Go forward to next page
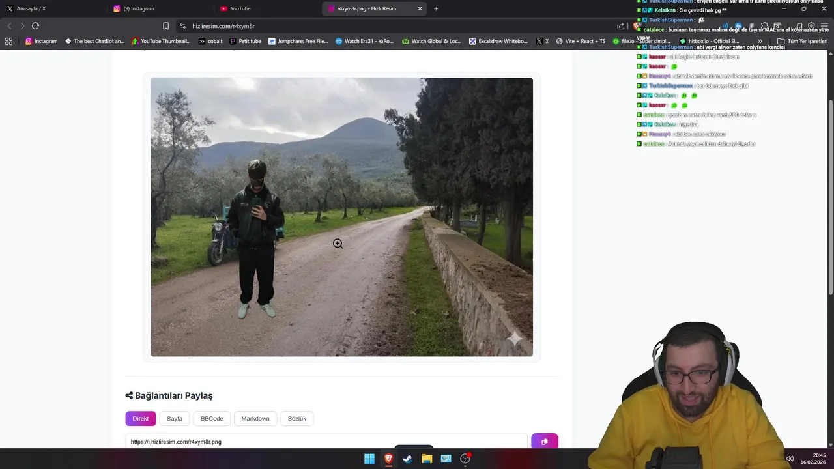834x469 pixels. click(22, 26)
